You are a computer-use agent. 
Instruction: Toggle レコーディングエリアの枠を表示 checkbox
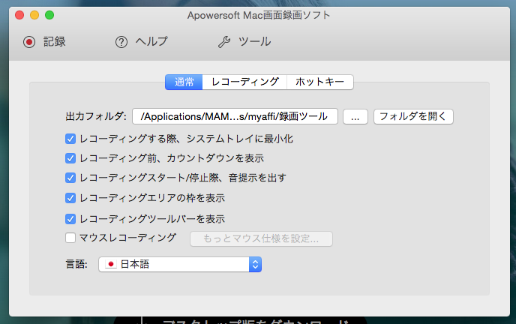pyautogui.click(x=70, y=198)
